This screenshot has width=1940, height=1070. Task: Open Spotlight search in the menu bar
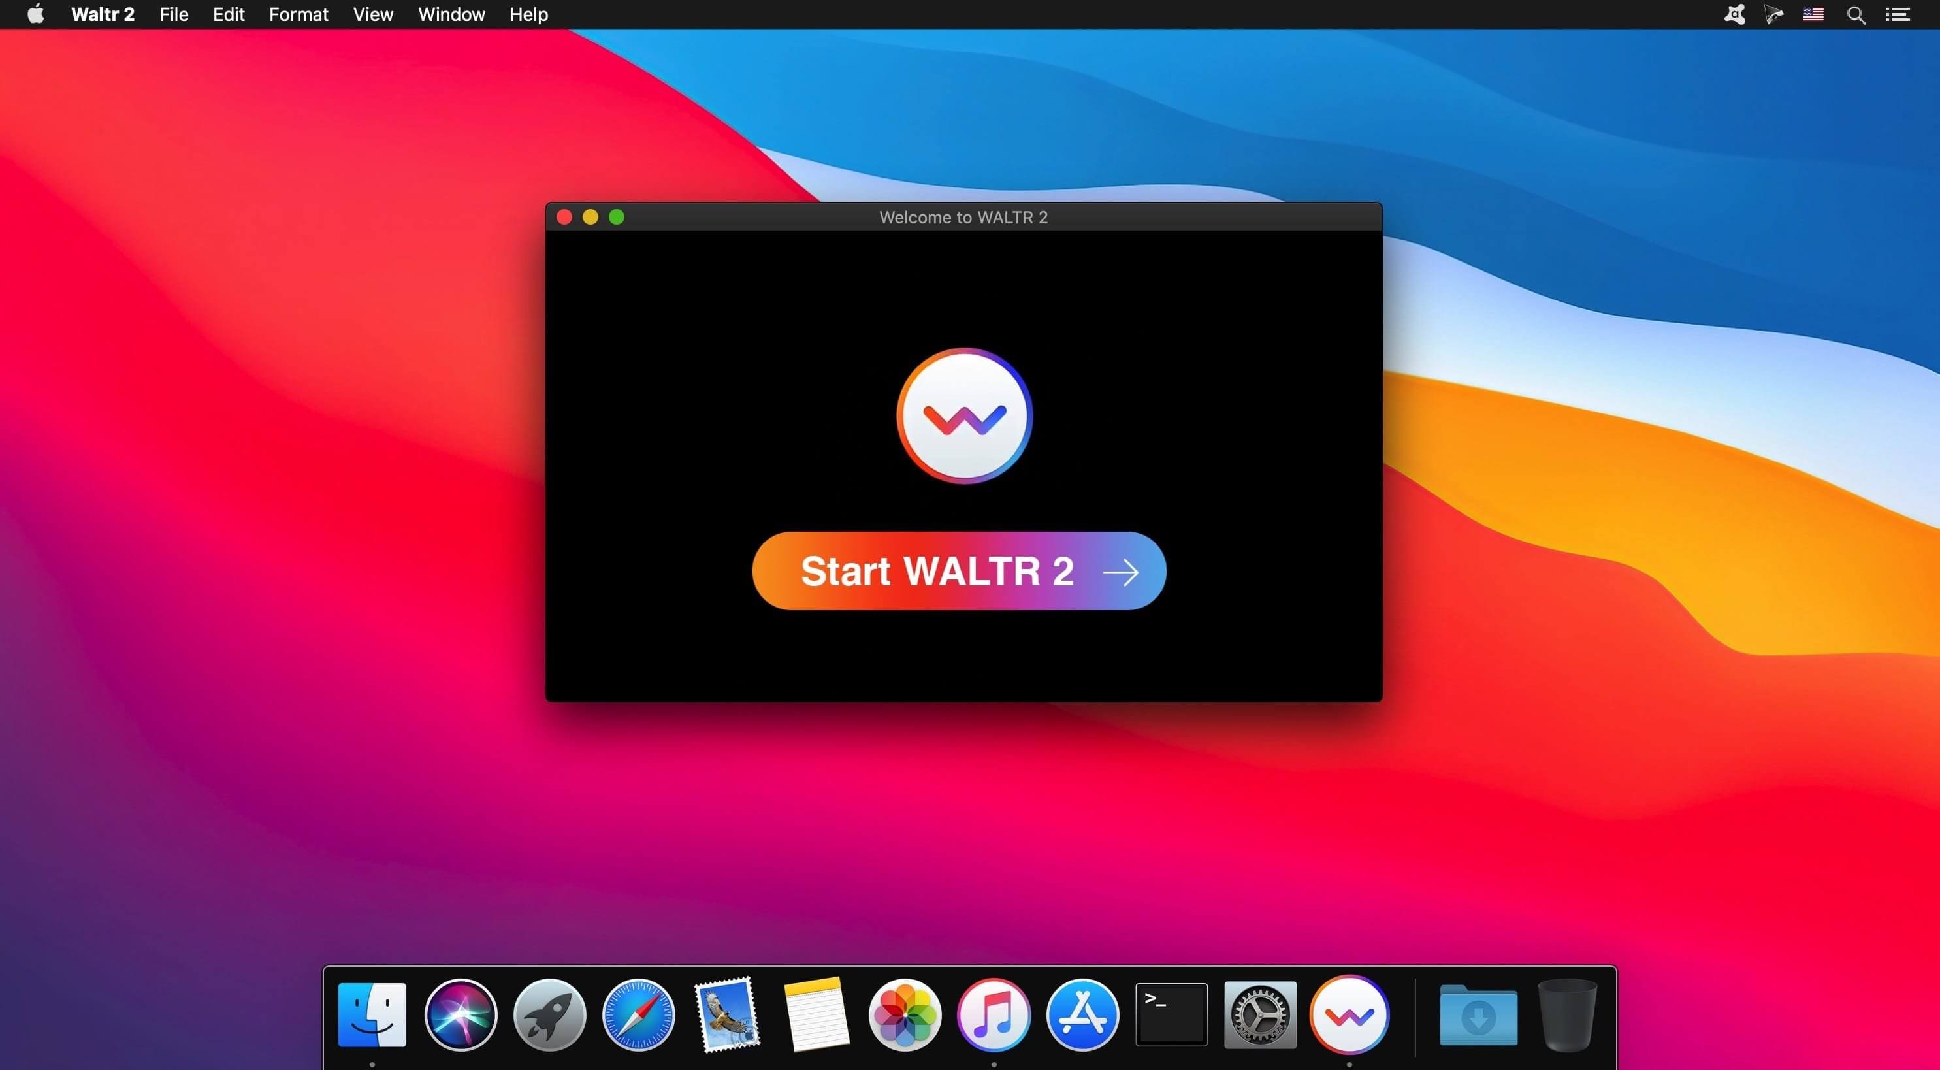pos(1856,14)
